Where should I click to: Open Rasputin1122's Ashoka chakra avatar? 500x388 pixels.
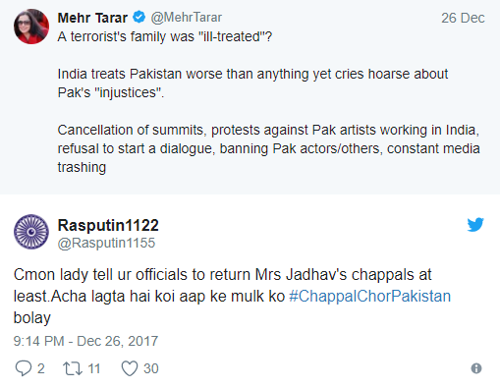coord(31,232)
